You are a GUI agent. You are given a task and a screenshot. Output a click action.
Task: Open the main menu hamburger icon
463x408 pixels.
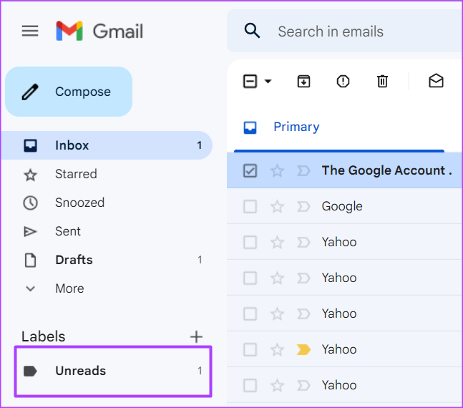(30, 31)
